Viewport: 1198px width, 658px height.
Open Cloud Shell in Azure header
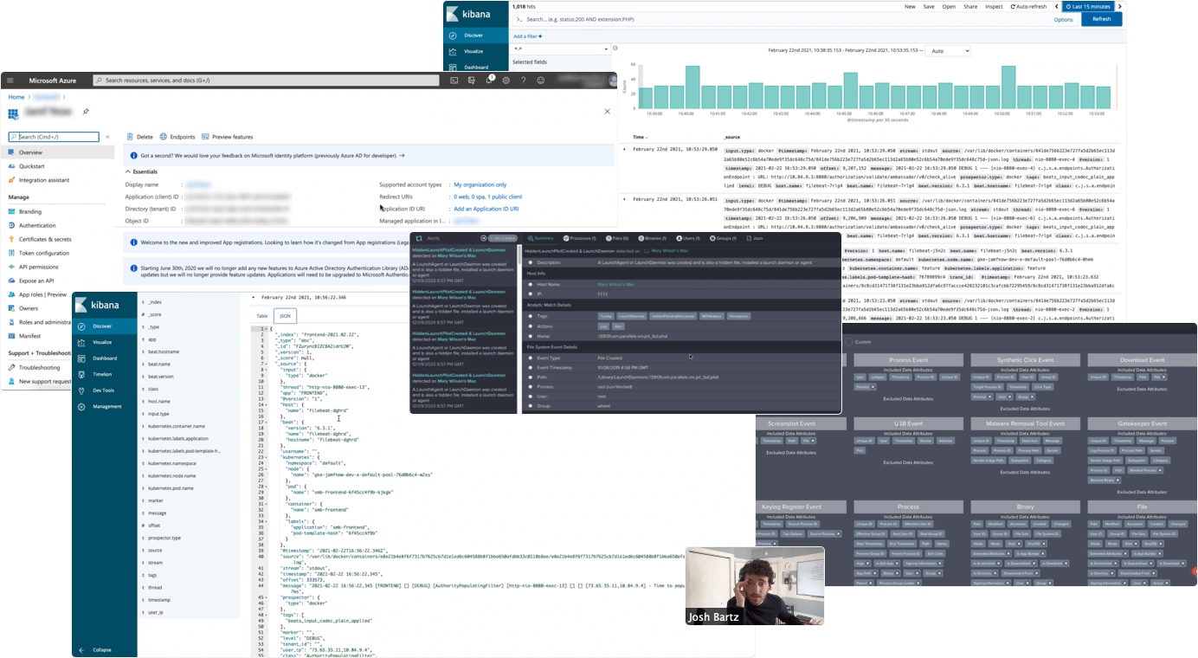click(454, 81)
